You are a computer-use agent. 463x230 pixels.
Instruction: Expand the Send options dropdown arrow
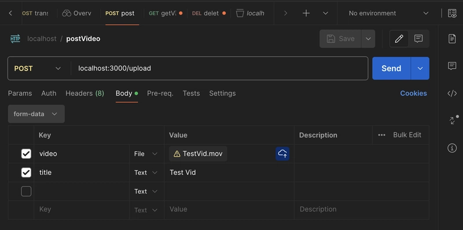click(x=420, y=68)
